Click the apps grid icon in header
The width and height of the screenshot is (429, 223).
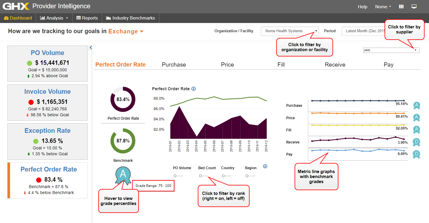click(x=401, y=7)
